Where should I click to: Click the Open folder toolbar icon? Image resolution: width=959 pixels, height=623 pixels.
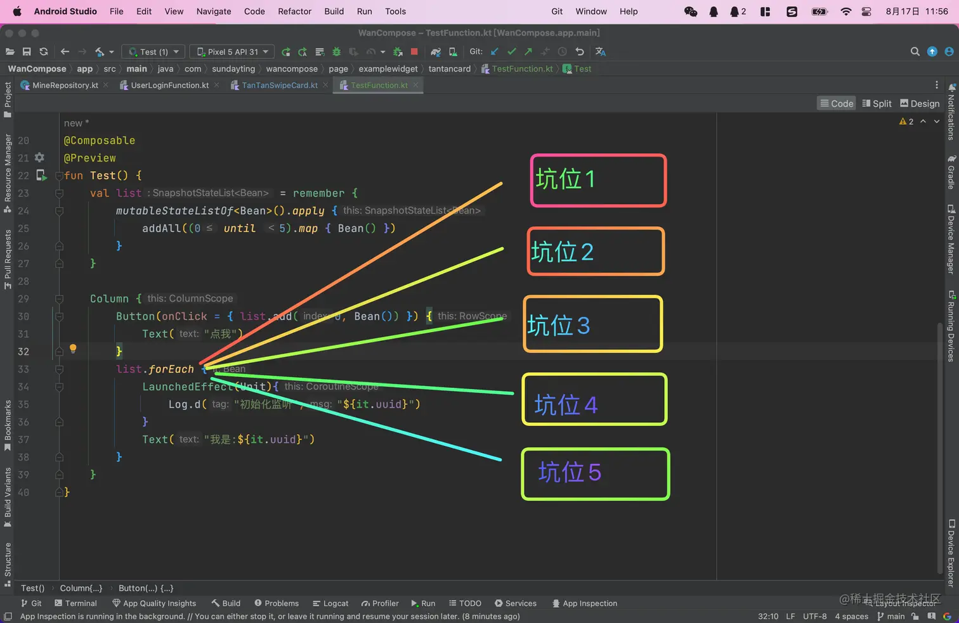(10, 52)
